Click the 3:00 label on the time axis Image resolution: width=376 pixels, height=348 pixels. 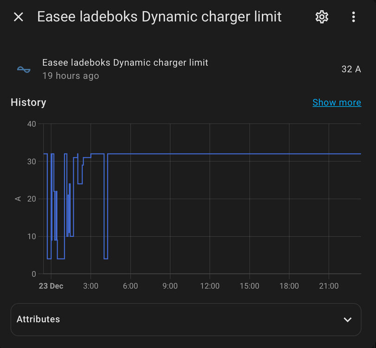click(91, 286)
